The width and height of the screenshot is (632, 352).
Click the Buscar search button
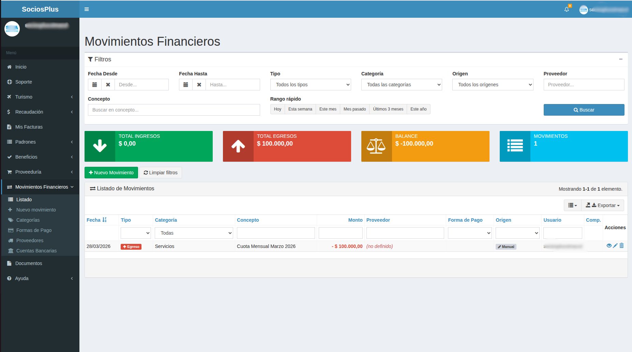[584, 110]
